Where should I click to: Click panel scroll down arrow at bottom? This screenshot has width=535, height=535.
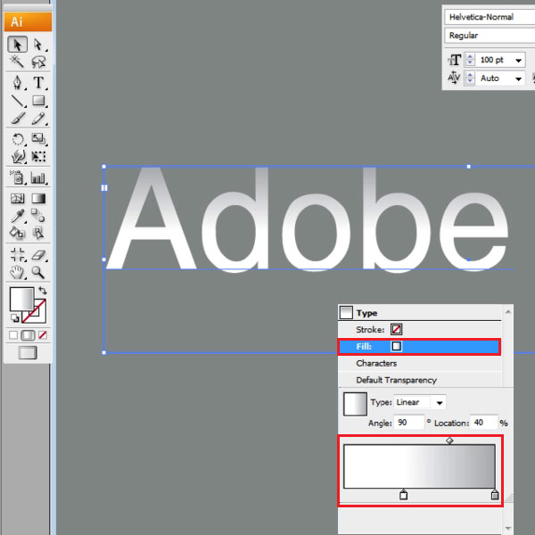[508, 529]
